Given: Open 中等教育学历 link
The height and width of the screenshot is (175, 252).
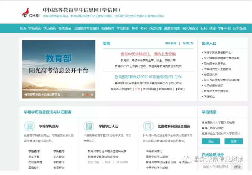Looking at the screenshot, I should [x=154, y=151].
